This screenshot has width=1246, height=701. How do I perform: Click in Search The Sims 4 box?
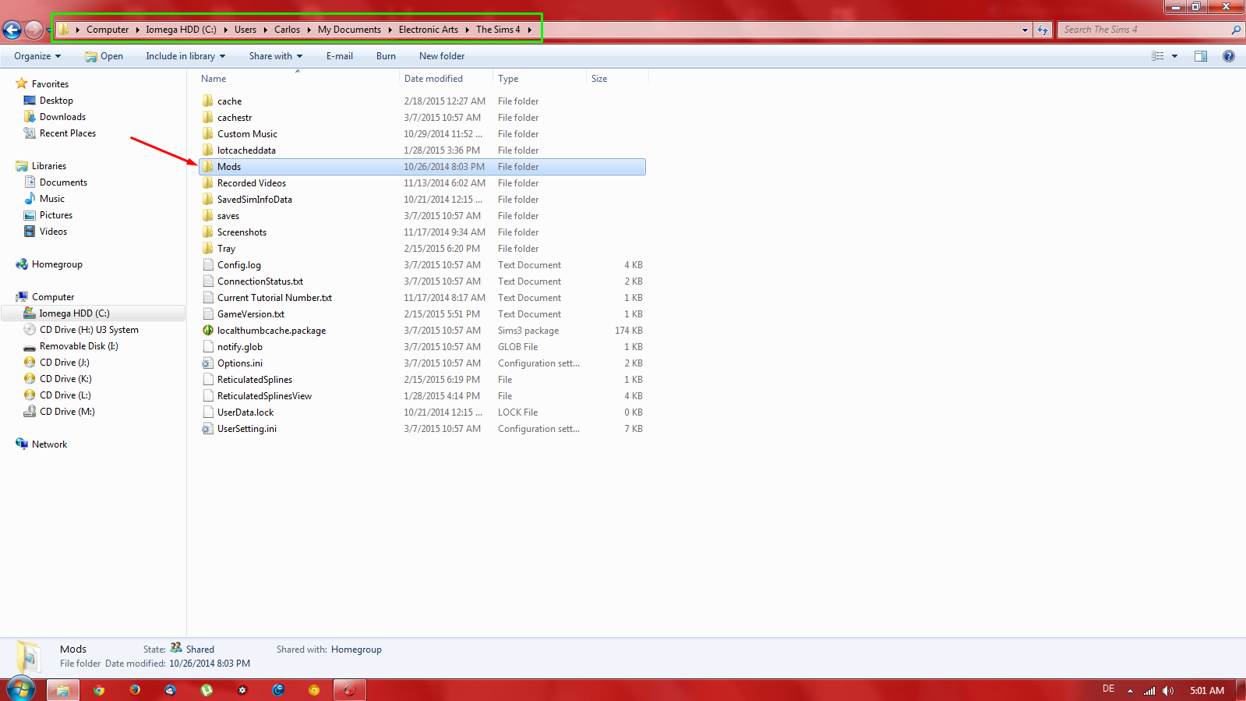click(1142, 30)
